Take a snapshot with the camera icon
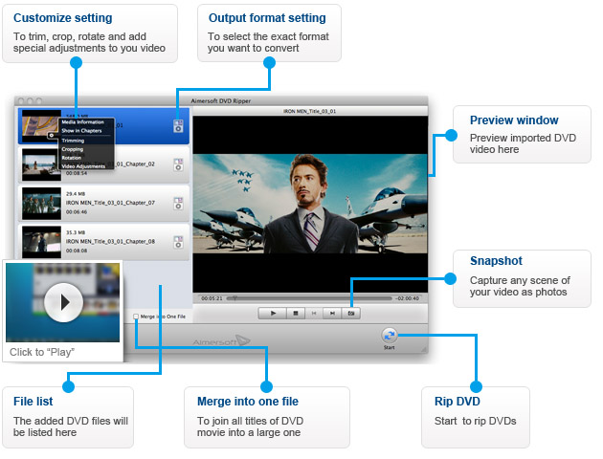The image size is (603, 459). (351, 314)
